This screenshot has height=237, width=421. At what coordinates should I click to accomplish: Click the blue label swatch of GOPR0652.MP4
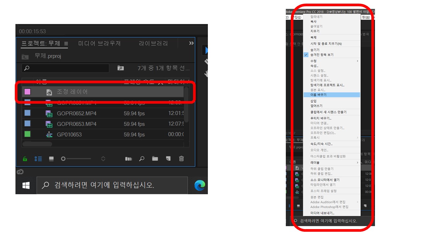coord(27,113)
